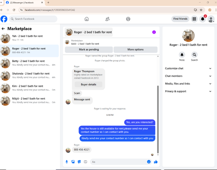
Task: Click the browser reload icon
Action: (14, 10)
